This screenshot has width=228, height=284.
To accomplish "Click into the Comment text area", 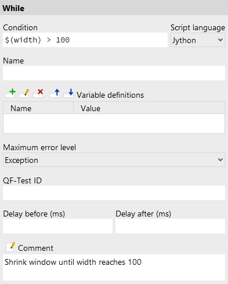I will tap(114, 267).
